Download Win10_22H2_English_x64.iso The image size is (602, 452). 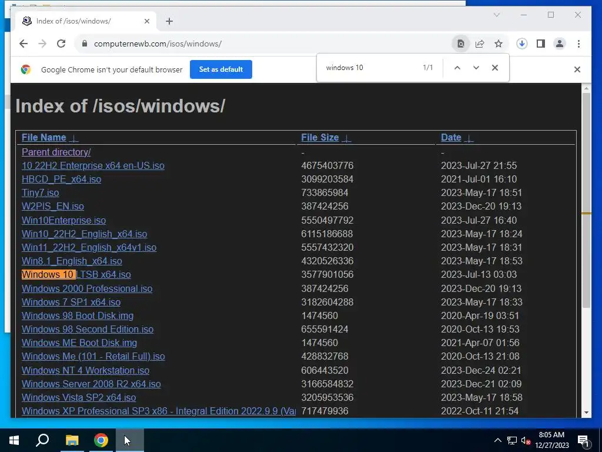coord(85,234)
